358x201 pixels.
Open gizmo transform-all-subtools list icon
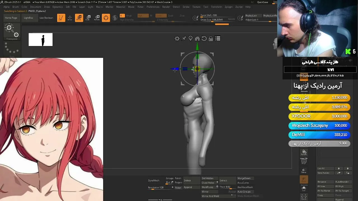(217, 39)
